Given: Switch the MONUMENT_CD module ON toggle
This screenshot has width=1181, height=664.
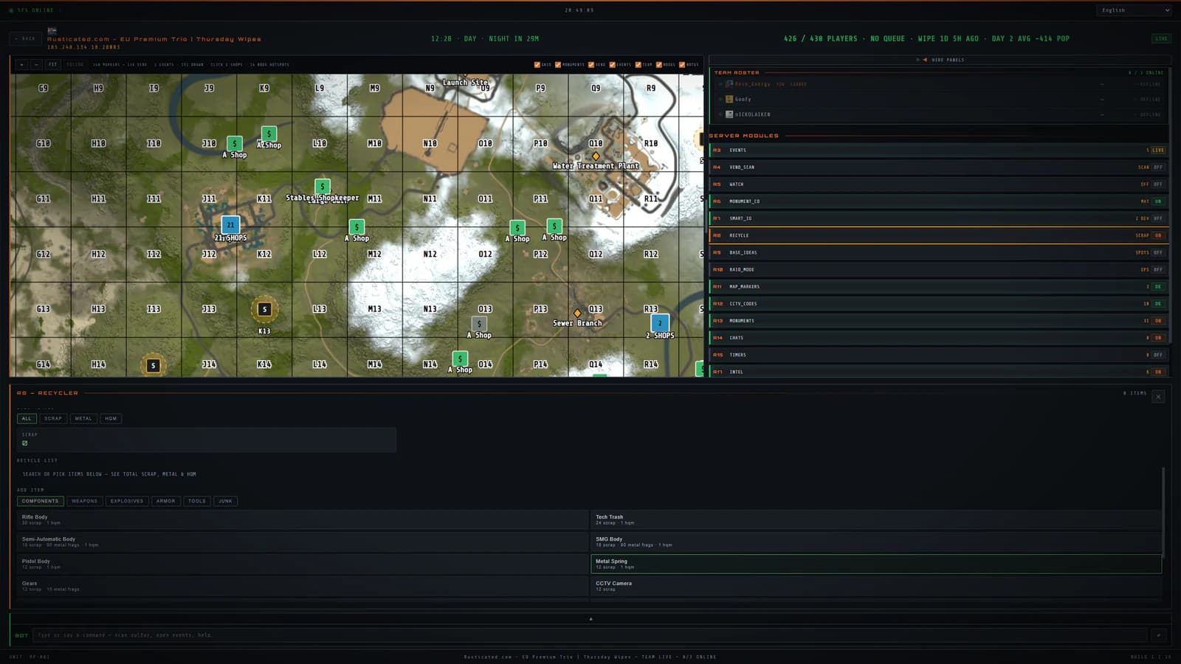Looking at the screenshot, I should pyautogui.click(x=1158, y=201).
